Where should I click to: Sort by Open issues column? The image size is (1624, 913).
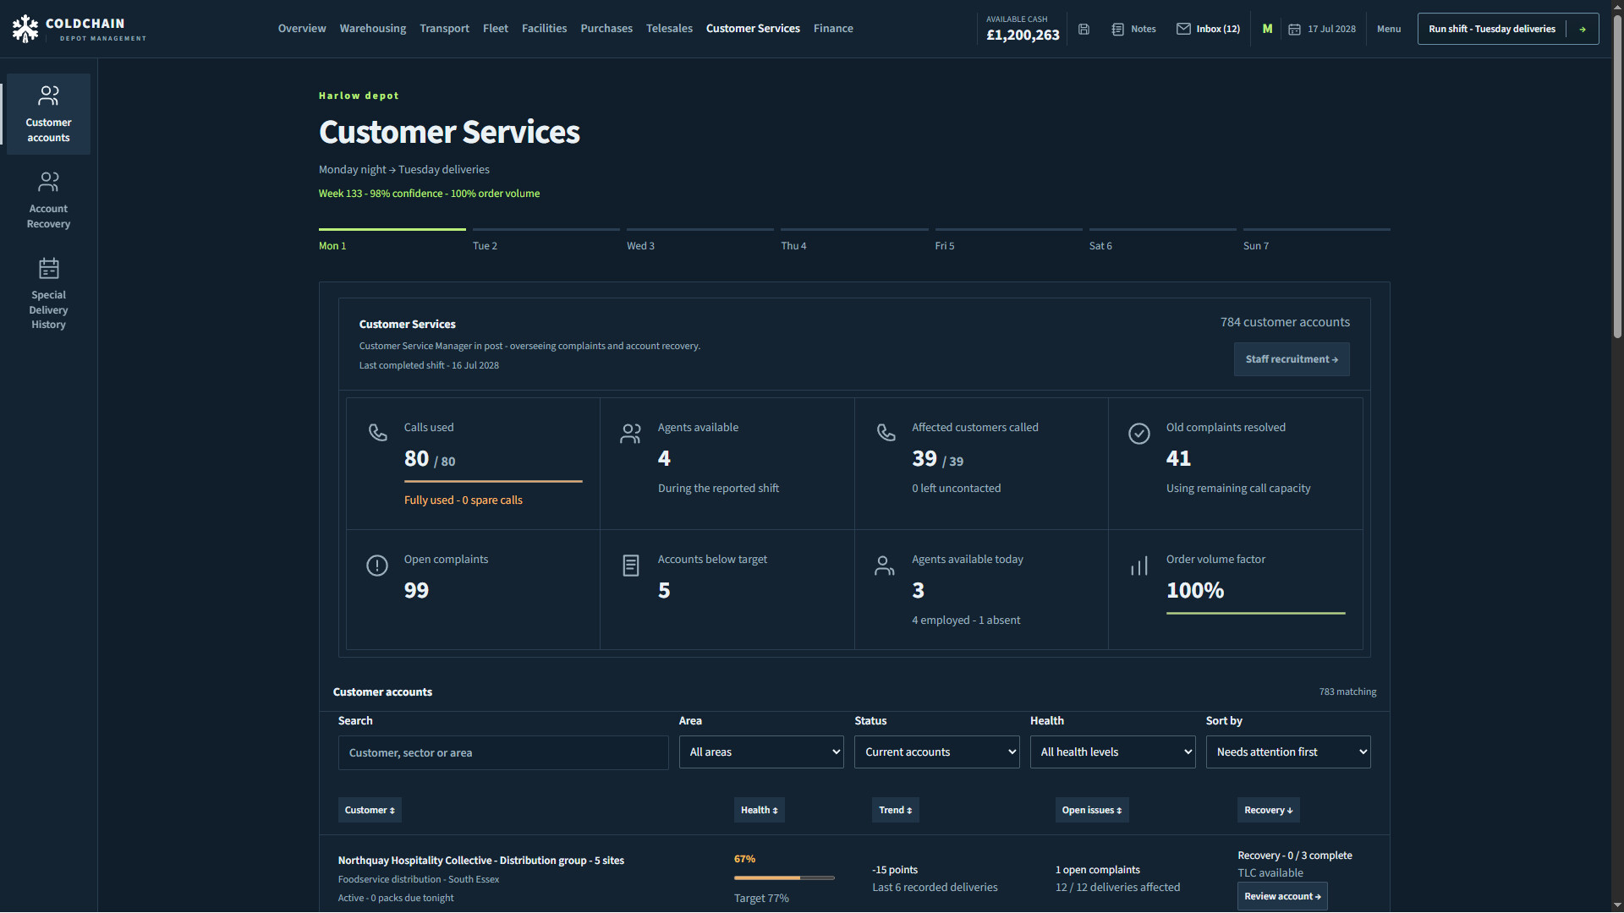tap(1092, 810)
